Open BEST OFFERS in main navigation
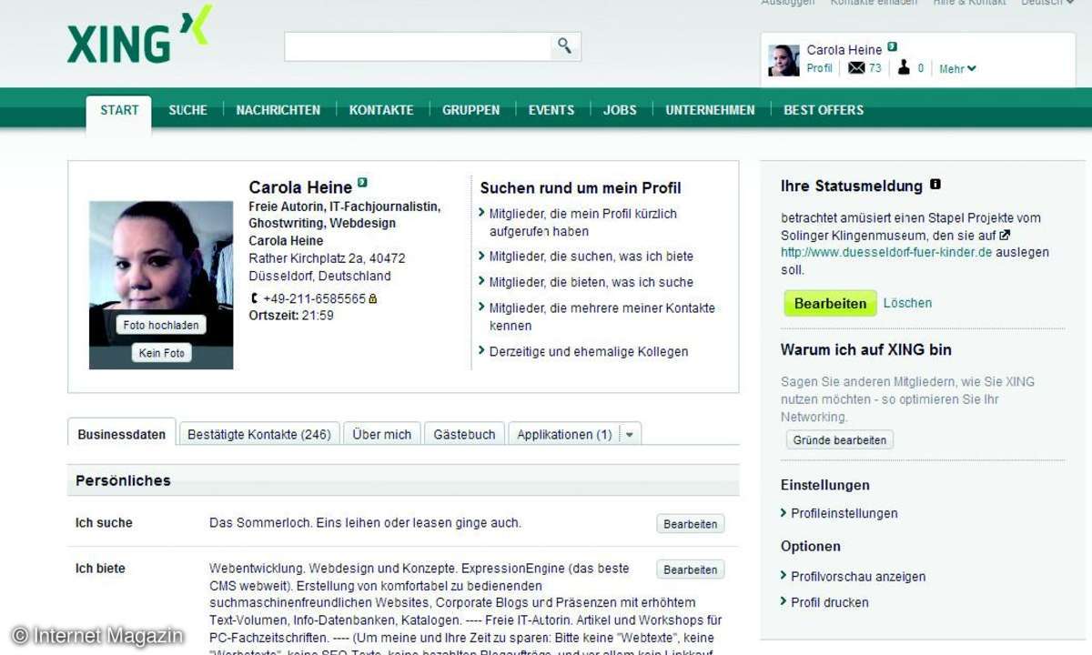1092x655 pixels. pyautogui.click(x=824, y=110)
